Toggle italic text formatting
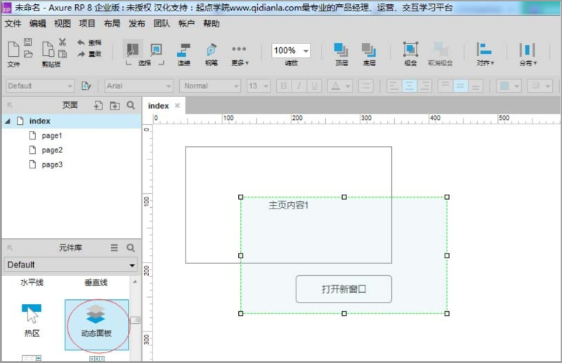 pyautogui.click(x=299, y=86)
